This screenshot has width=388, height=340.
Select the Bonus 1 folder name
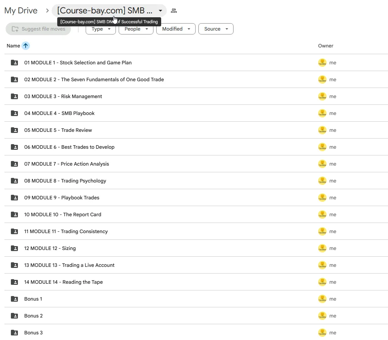coord(33,299)
